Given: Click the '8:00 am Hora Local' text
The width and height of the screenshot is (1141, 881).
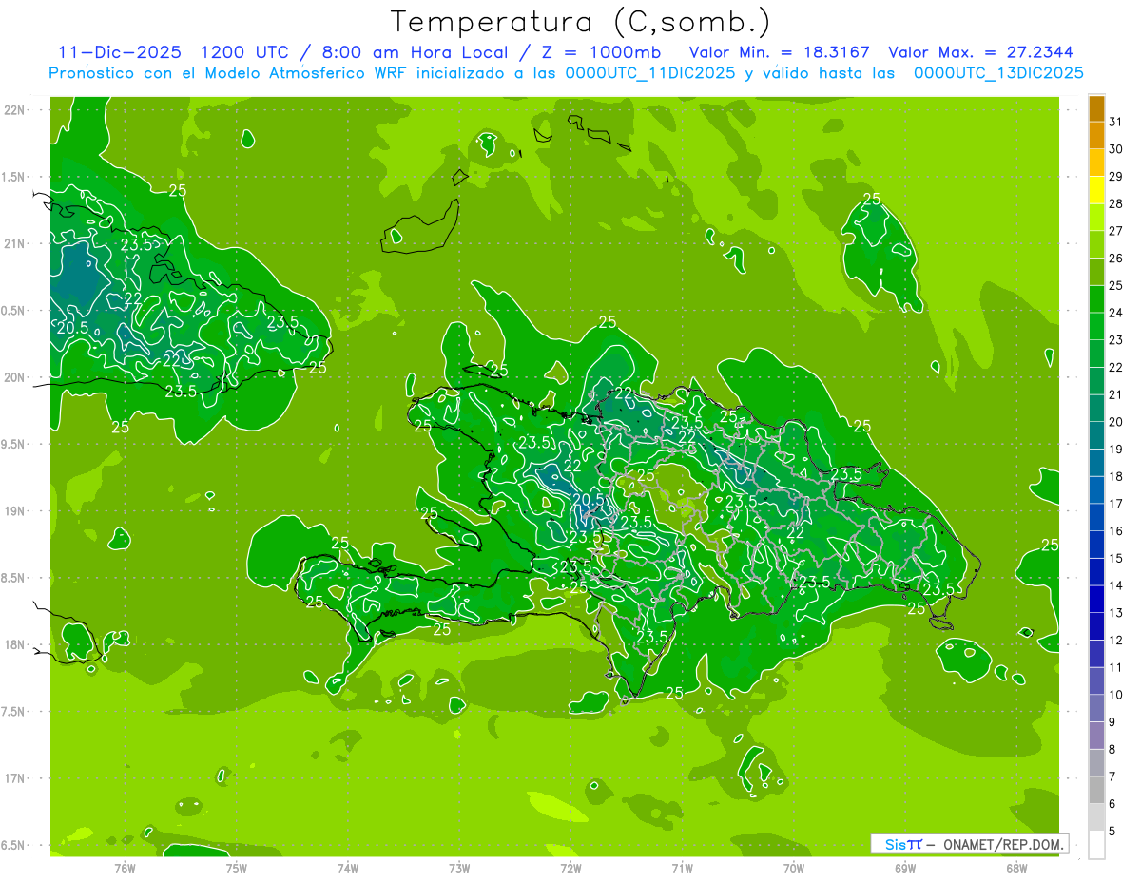Looking at the screenshot, I should tap(416, 53).
